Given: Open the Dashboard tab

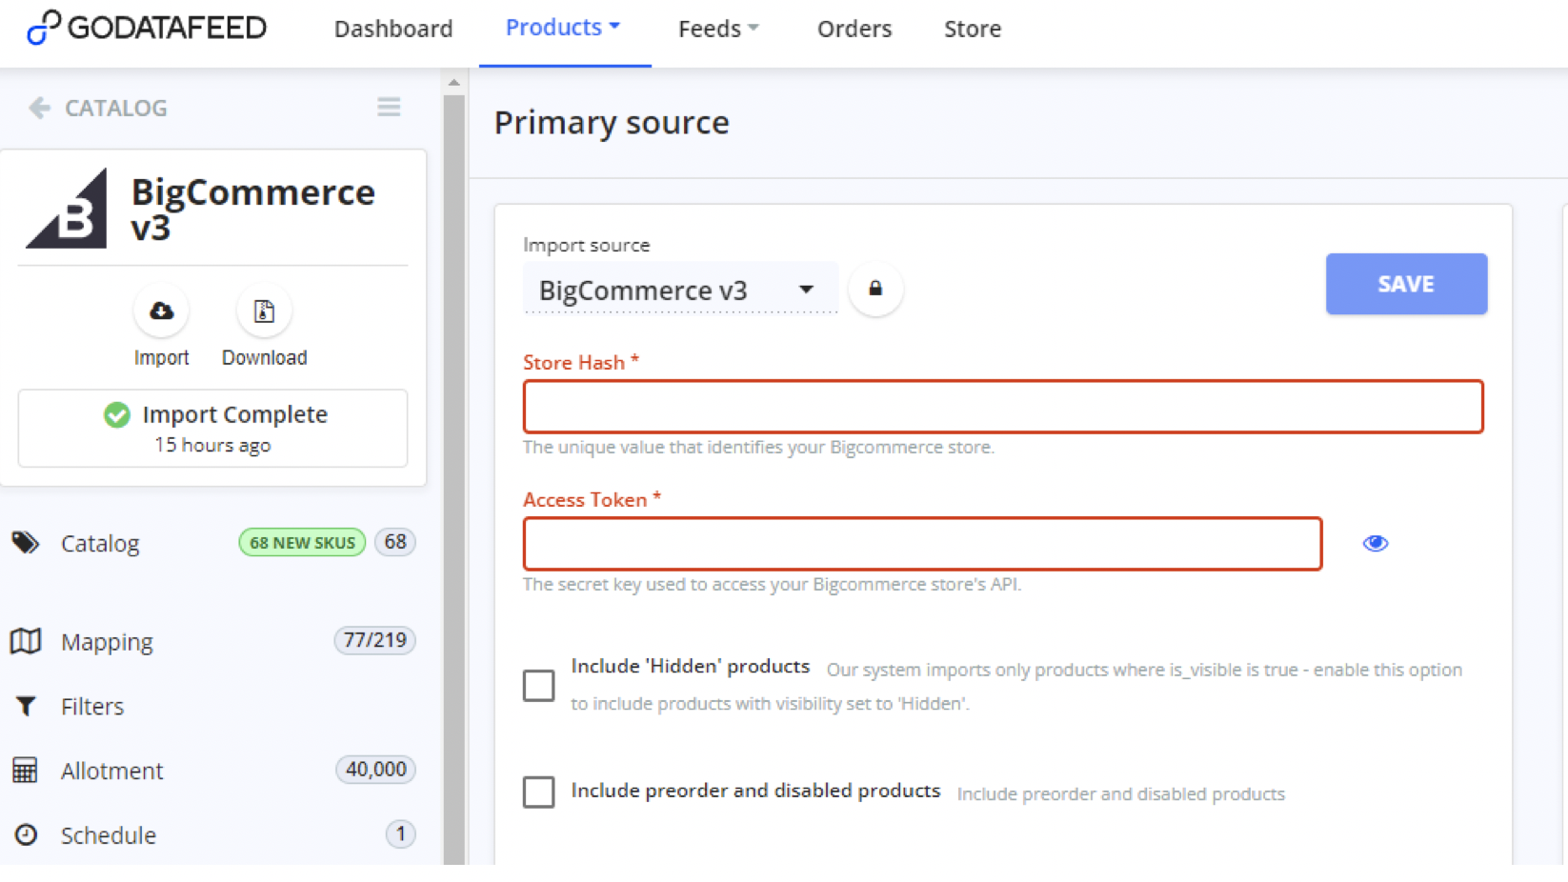Looking at the screenshot, I should coord(393,29).
